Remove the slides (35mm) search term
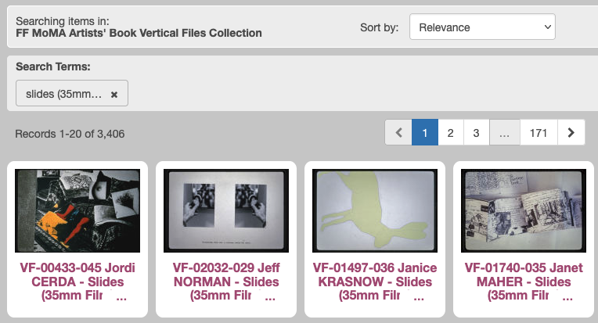598x323 pixels. 114,94
